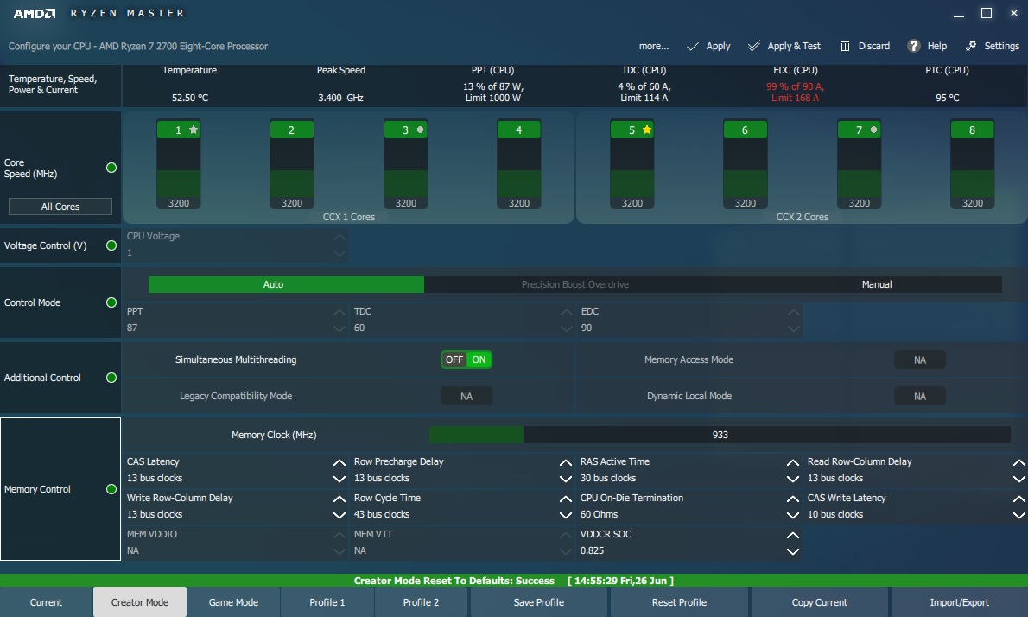Select Auto control mode

(287, 284)
